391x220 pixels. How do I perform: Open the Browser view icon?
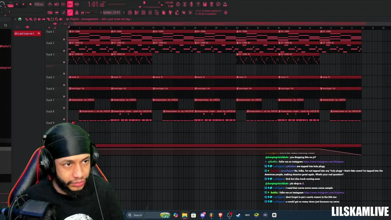coord(157,13)
